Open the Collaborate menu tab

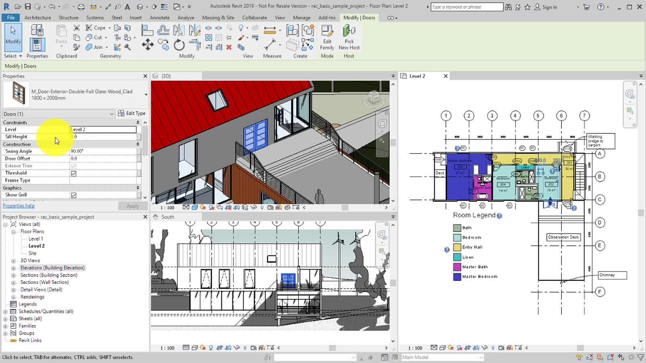pyautogui.click(x=254, y=17)
